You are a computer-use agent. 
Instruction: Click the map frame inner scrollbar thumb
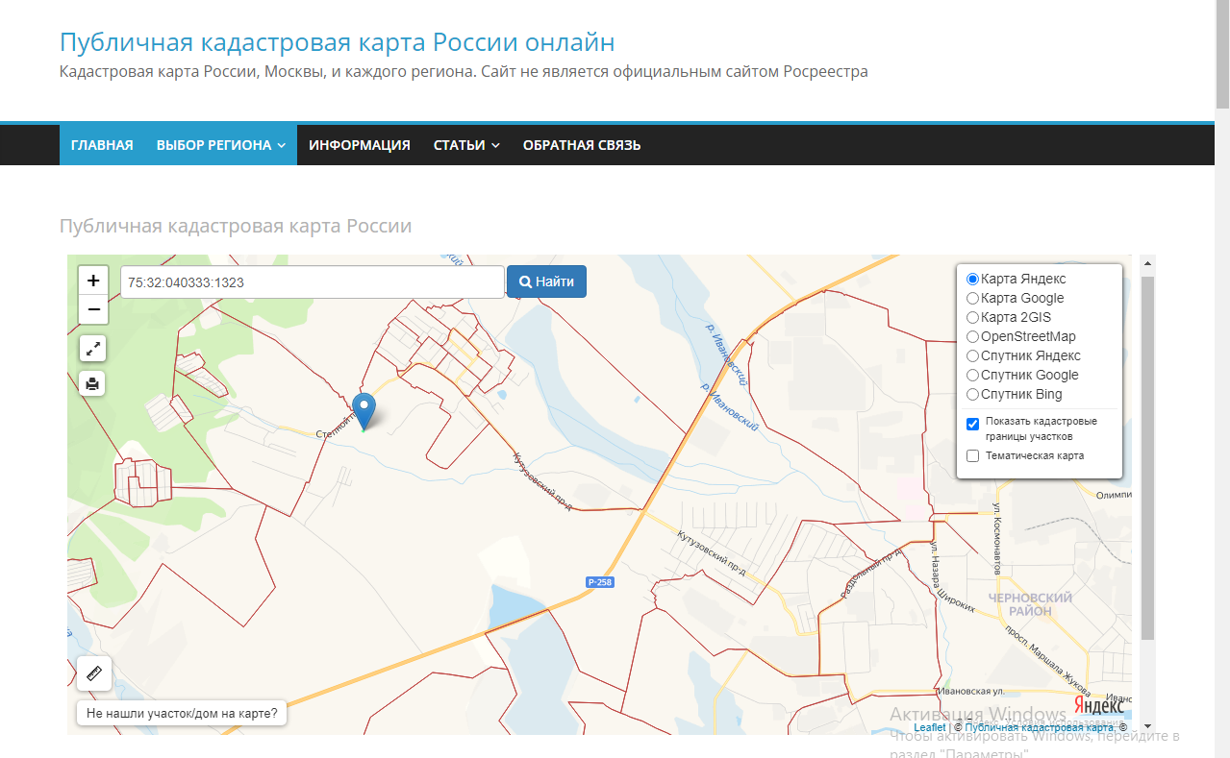(x=1147, y=457)
